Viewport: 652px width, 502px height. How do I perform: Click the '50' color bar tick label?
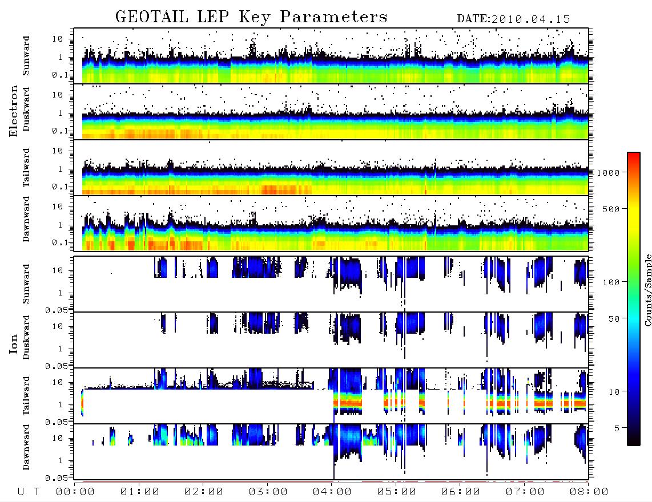pos(614,319)
